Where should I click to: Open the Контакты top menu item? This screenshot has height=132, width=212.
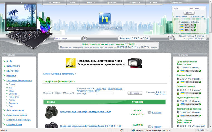click(90, 2)
